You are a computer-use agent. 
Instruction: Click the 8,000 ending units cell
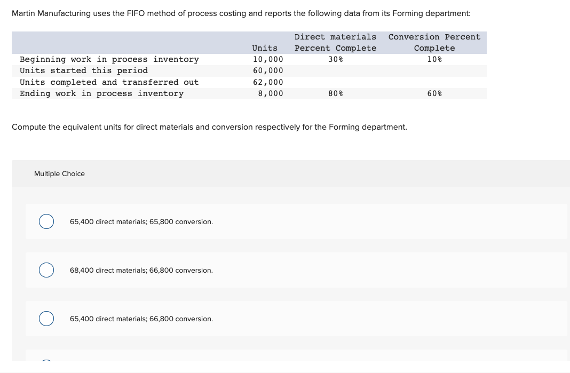(271, 93)
